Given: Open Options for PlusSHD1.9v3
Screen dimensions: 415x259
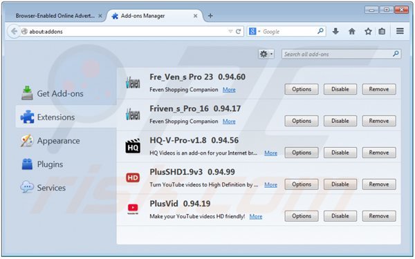Looking at the screenshot, I should pyautogui.click(x=302, y=184).
